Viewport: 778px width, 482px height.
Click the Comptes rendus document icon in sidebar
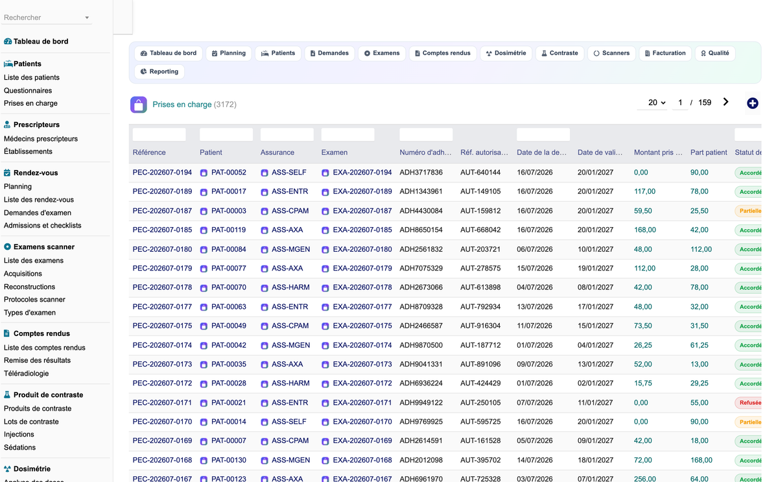pos(8,333)
